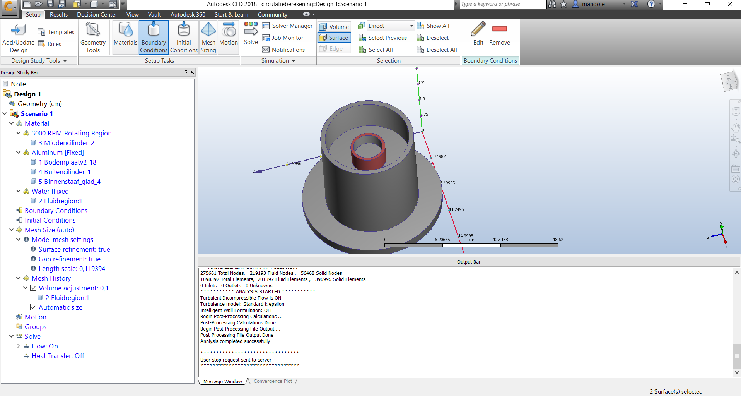Image resolution: width=741 pixels, height=396 pixels.
Task: Expand the Flow: On node
Action: click(19, 346)
